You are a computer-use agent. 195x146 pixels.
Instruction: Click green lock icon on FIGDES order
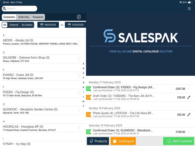[x=89, y=89]
